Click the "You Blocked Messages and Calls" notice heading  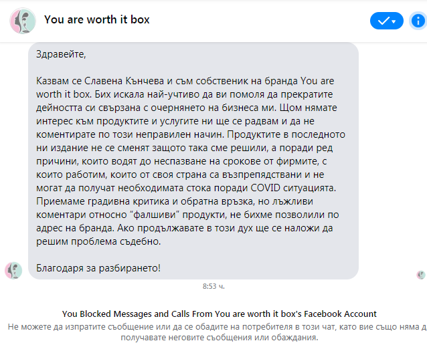(219, 314)
